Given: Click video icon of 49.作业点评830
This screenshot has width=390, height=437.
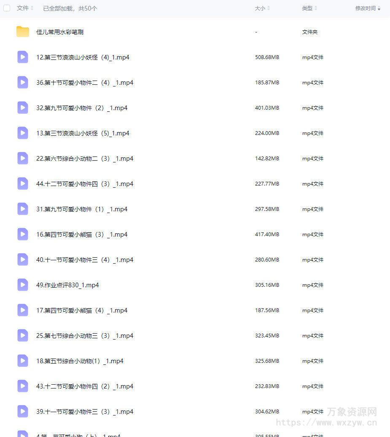Looking at the screenshot, I should click(23, 285).
